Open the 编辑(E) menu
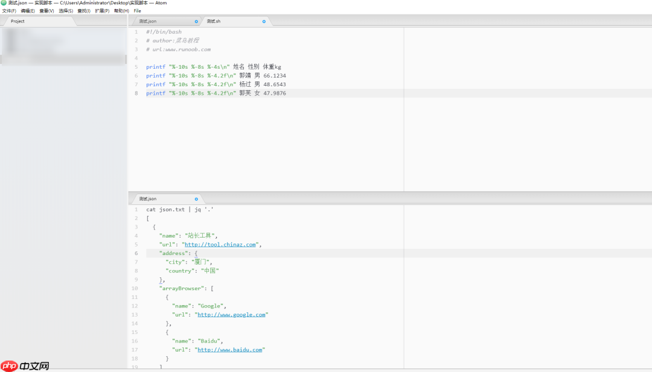Screen dimensions: 652x372 (x=28, y=11)
